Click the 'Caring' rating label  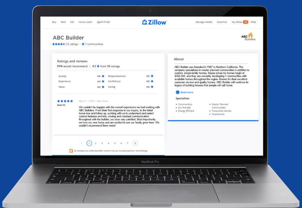pyautogui.click(x=112, y=87)
